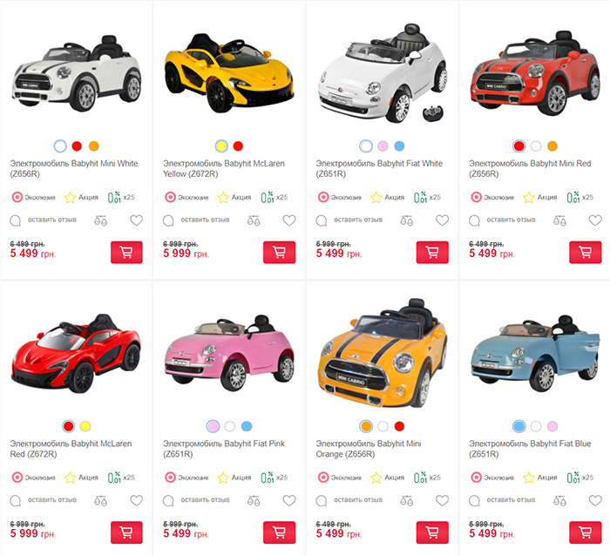
Task: Select orange swatch for Mini Red
Action: 552,146
